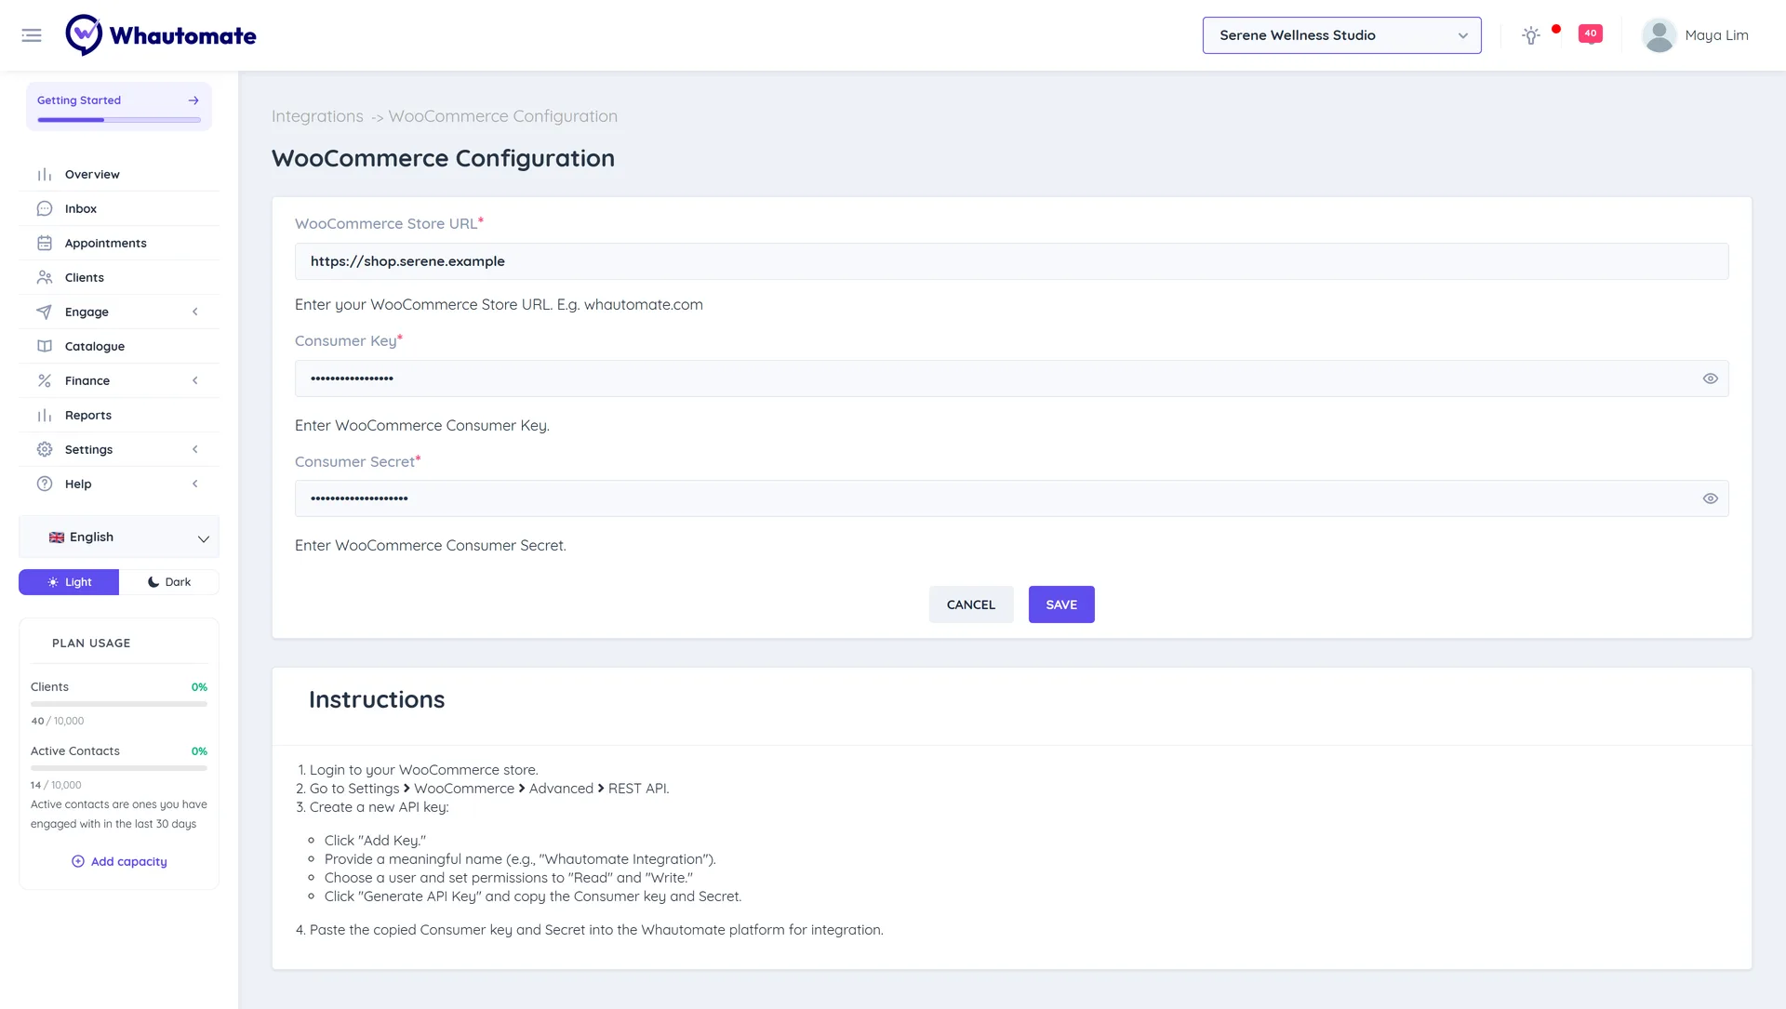This screenshot has height=1009, width=1786.
Task: Click the Engage paper plane icon
Action: 45,312
